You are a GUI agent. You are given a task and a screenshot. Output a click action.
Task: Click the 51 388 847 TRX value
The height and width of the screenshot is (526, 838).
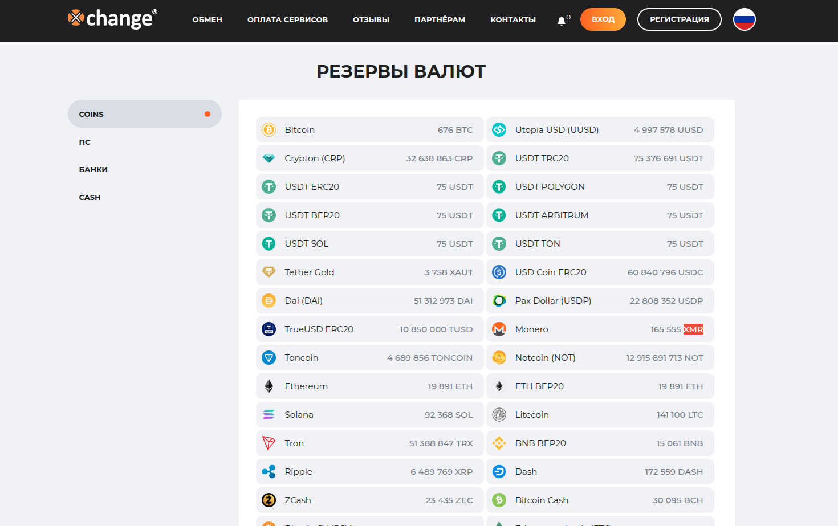(x=441, y=443)
